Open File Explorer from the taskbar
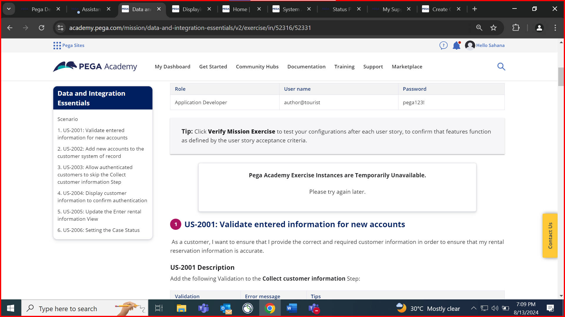The height and width of the screenshot is (317, 565). click(181, 308)
